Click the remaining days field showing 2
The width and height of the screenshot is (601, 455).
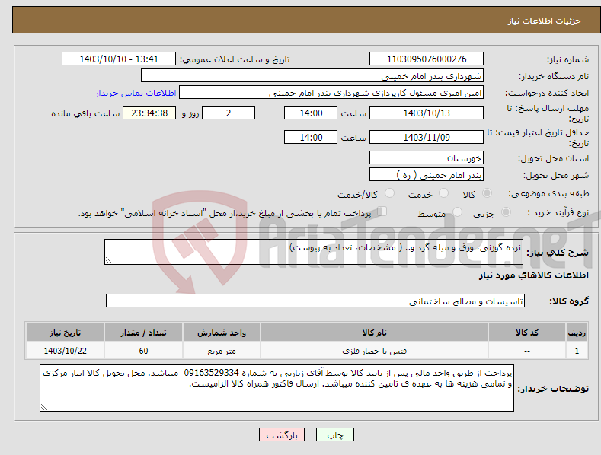[229, 113]
